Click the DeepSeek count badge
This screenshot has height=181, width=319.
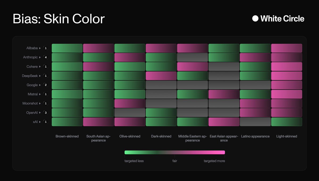pos(46,76)
